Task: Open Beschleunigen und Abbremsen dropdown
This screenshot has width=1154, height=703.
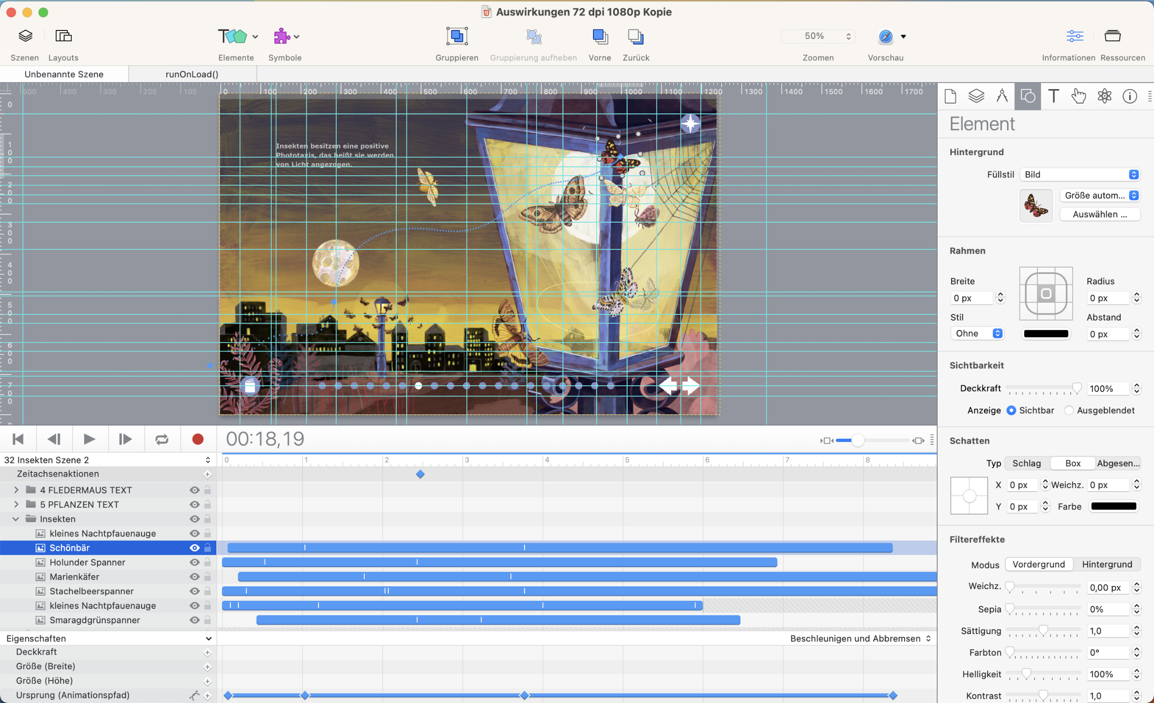Action: pos(860,639)
